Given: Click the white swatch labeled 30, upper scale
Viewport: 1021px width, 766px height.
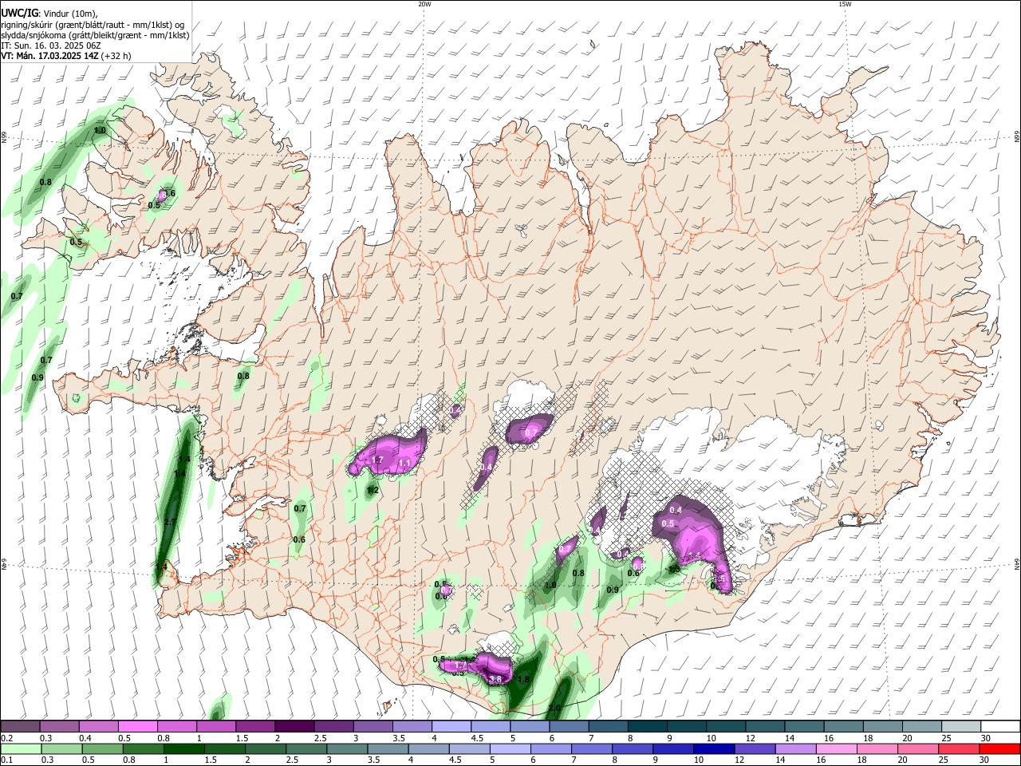Looking at the screenshot, I should (1000, 726).
